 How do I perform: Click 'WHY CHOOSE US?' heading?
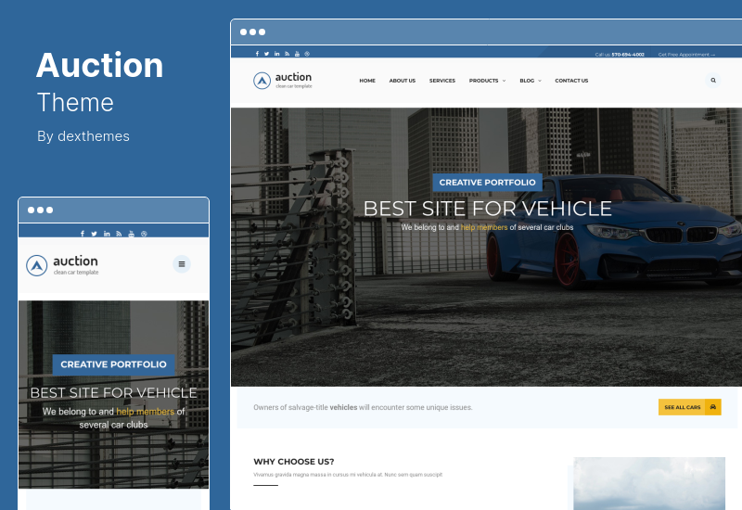tap(294, 462)
